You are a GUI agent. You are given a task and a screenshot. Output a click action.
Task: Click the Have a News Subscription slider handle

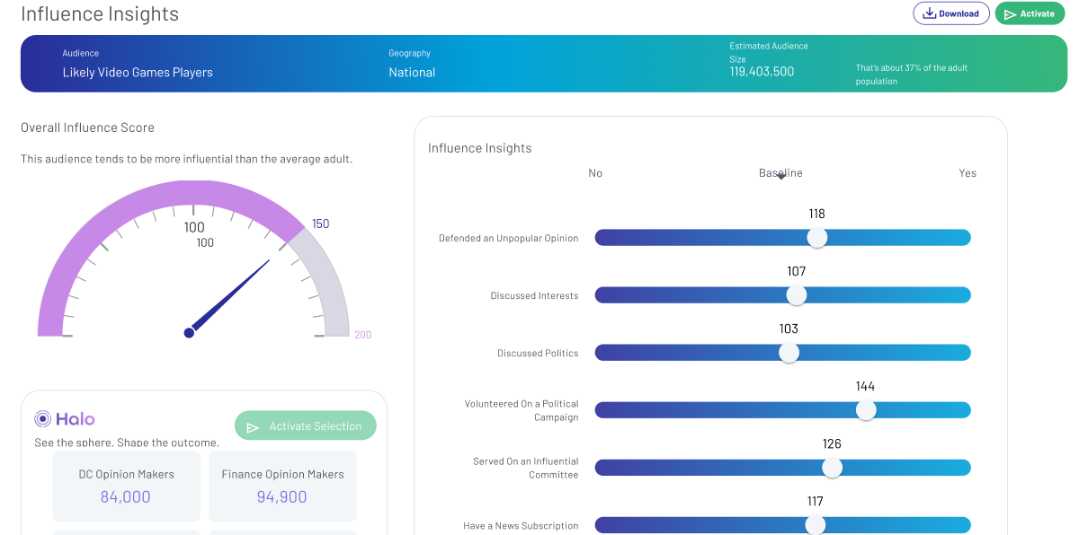pos(815,525)
